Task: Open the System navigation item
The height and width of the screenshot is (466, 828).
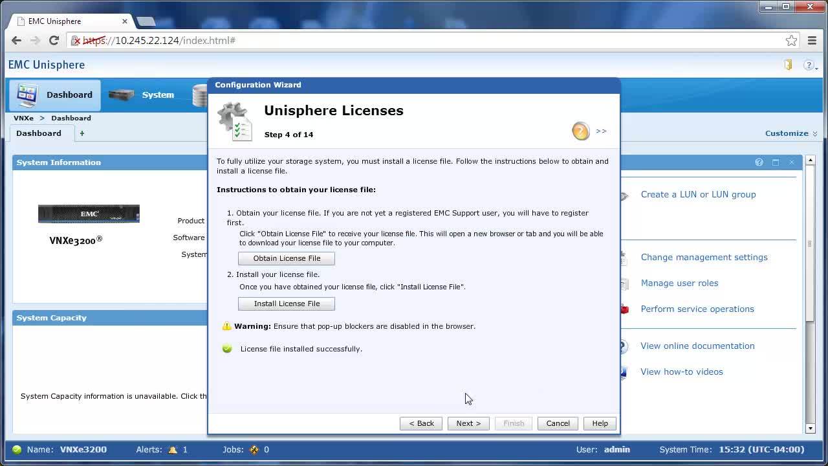Action: pos(142,95)
